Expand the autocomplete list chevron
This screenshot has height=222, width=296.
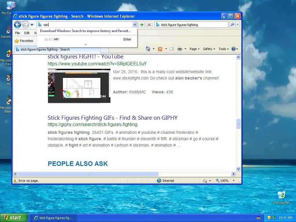coord(86,45)
